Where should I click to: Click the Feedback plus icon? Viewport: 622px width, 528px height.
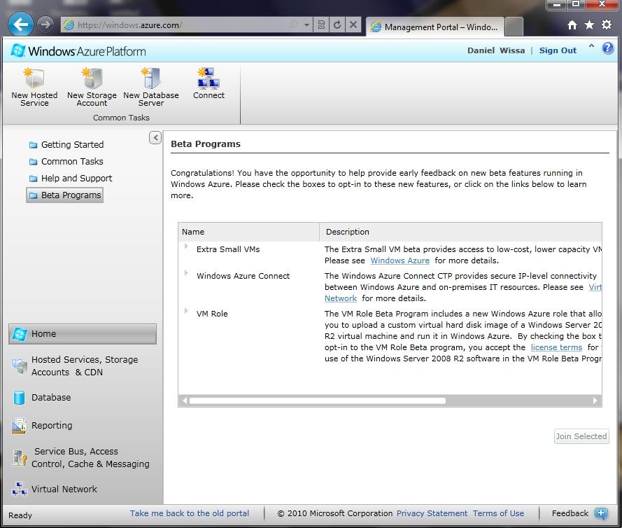click(601, 513)
